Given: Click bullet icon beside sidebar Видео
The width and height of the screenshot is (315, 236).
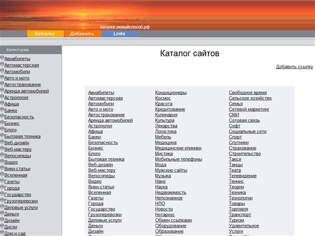Looking at the screenshot, I should [2, 161].
